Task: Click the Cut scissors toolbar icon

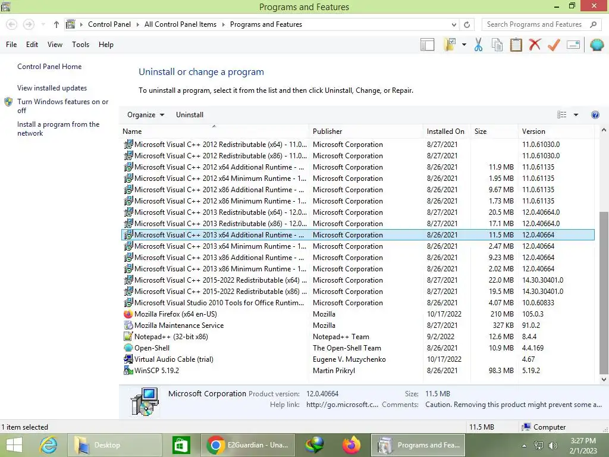Action: coord(478,45)
